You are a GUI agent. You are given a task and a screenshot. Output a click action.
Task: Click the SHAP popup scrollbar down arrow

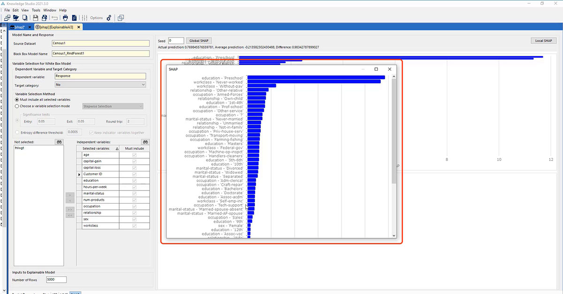point(394,235)
